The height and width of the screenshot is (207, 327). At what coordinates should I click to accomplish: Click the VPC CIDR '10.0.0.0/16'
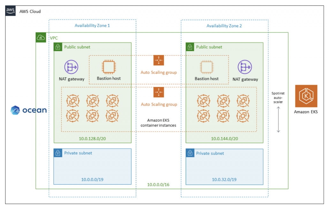(158, 185)
